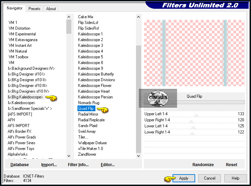Open Help
251x186 pixels.
click(x=235, y=178)
